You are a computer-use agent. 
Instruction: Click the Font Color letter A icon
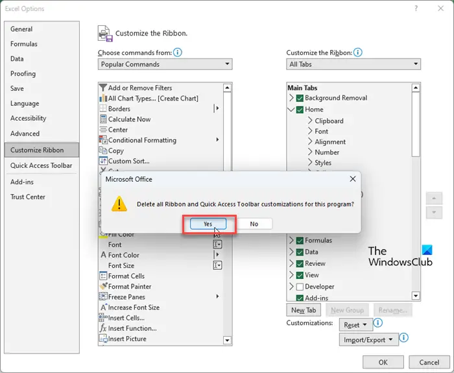click(103, 255)
